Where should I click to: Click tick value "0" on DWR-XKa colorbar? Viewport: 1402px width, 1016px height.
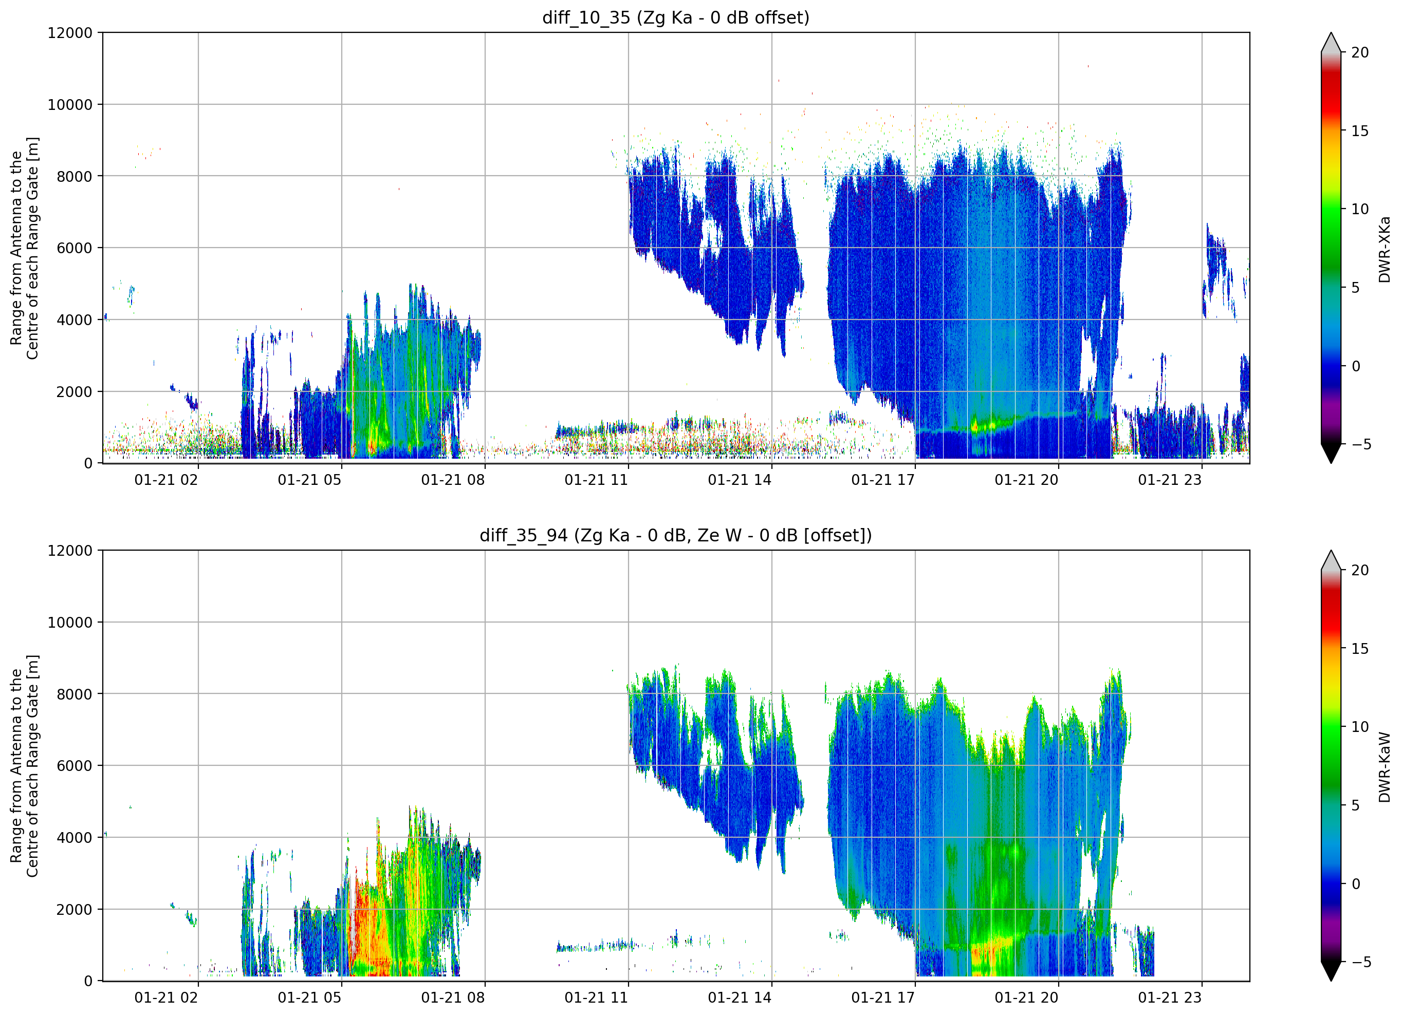1356,366
